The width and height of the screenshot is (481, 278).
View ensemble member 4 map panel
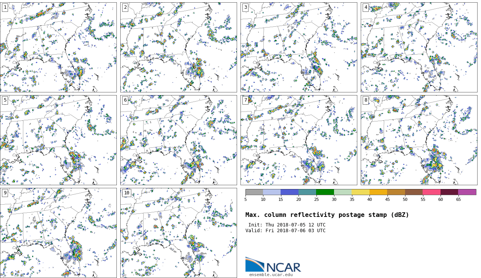pyautogui.click(x=419, y=47)
